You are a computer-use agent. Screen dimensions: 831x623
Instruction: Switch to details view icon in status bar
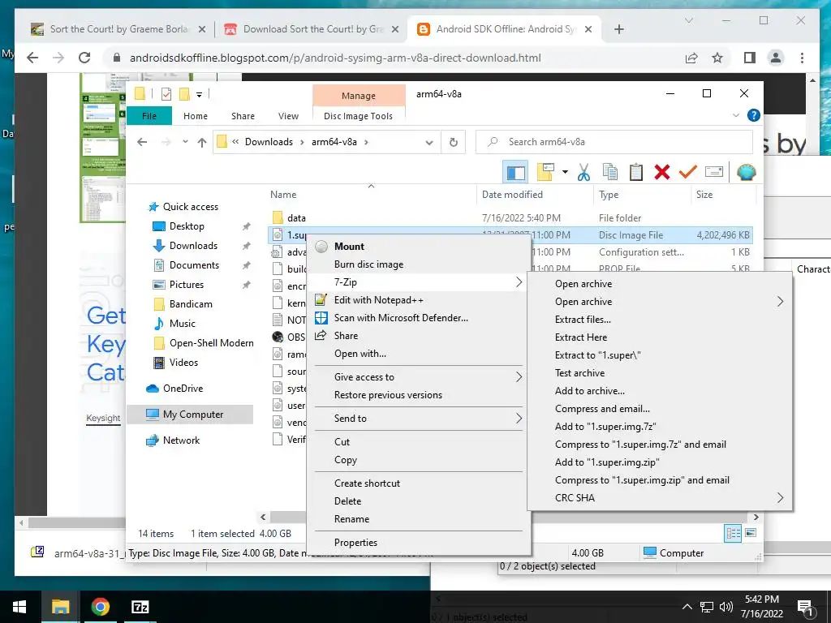733,534
